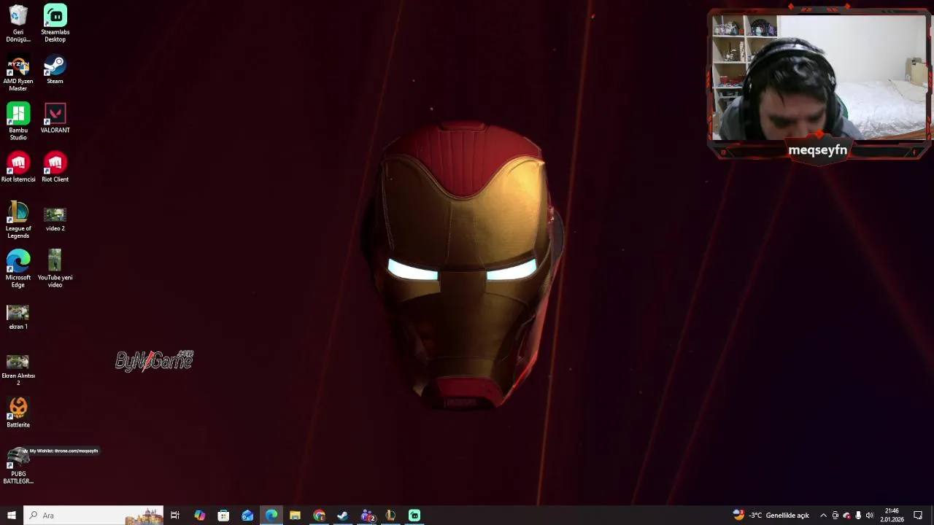934x525 pixels.
Task: Open the Riot Client desktop icon
Action: pos(55,167)
